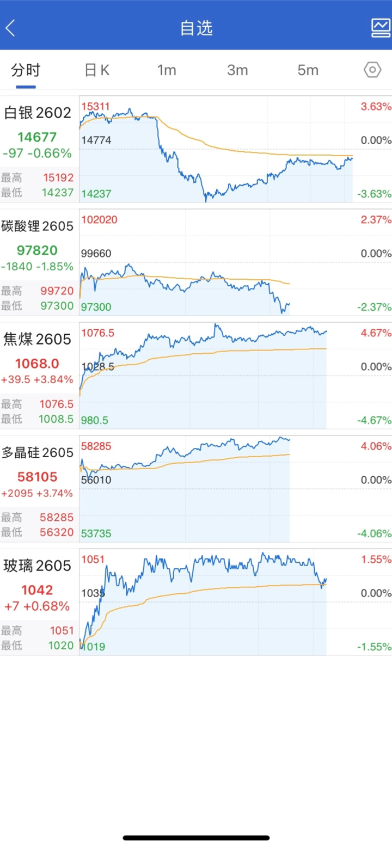Open the 碳酸锂2605 contract
This screenshot has height=848, width=392.
(38, 226)
